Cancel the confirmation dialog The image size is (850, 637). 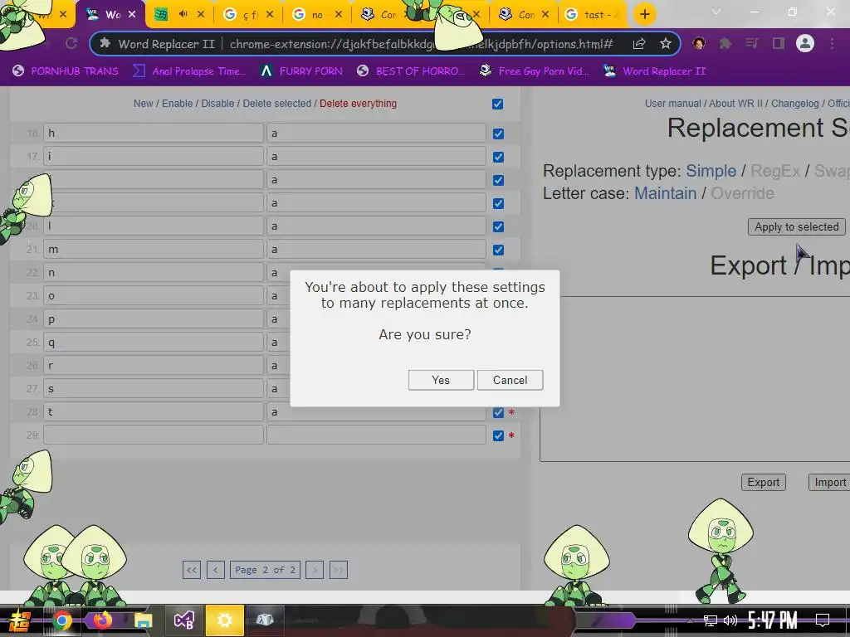click(x=510, y=380)
